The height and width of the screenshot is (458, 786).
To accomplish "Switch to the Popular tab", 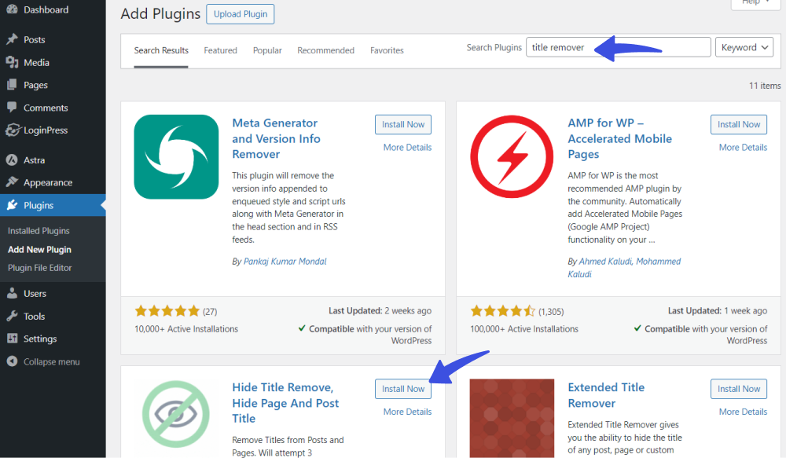I will click(x=267, y=50).
